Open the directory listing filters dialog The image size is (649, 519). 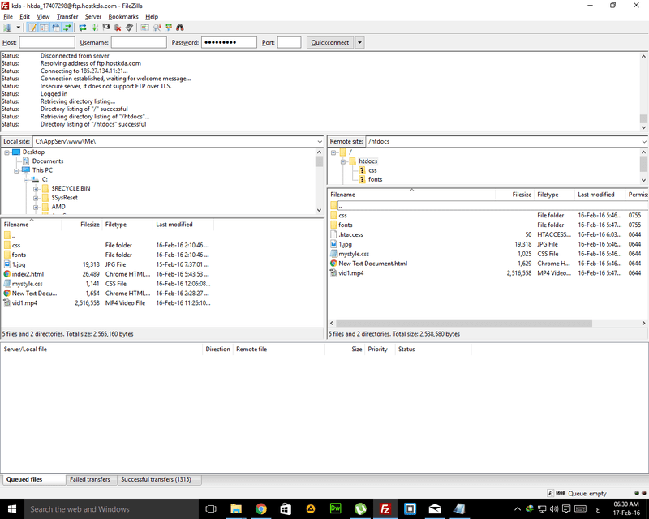coord(146,27)
